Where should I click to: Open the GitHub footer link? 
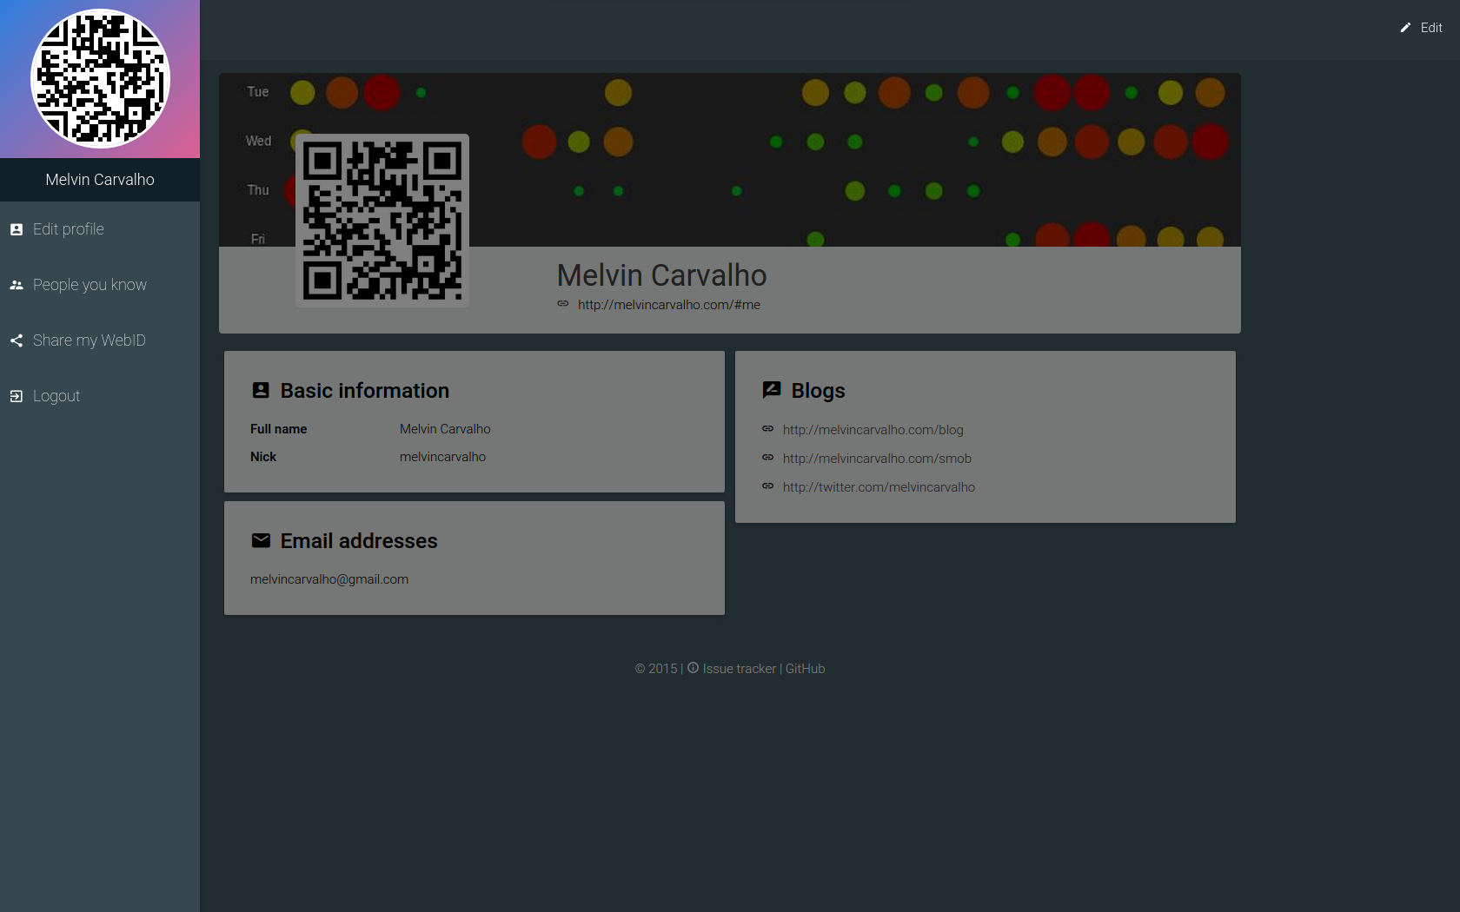tap(805, 669)
